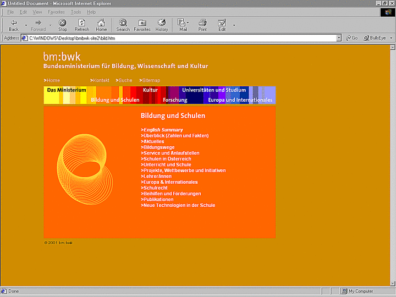
Task: Select the Kultur navigation tab
Action: 150,90
